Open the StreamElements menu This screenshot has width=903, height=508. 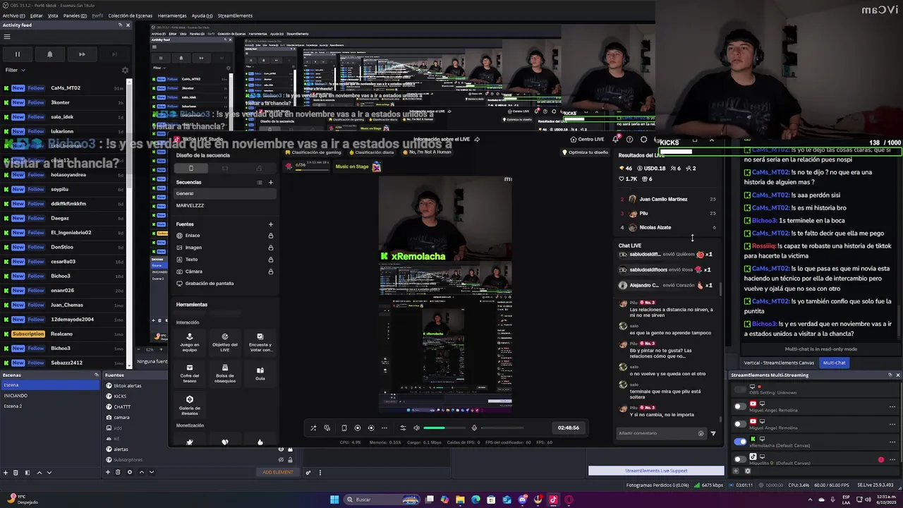[235, 16]
